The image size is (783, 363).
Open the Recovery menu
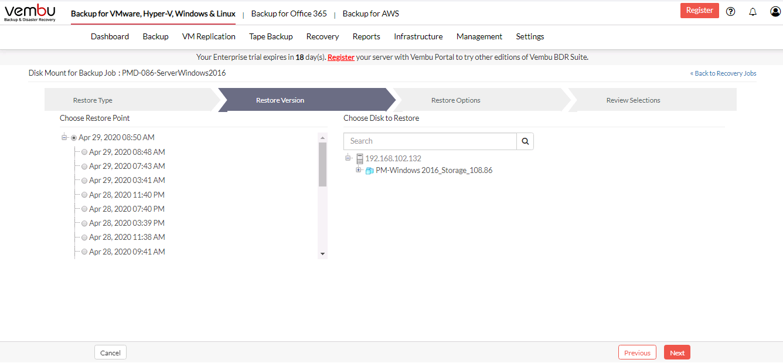tap(322, 36)
